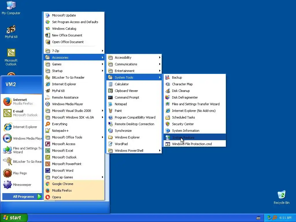Image resolution: width=296 pixels, height=222 pixels.
Task: Open Windows File Protection.cmd entry
Action: [x=195, y=144]
